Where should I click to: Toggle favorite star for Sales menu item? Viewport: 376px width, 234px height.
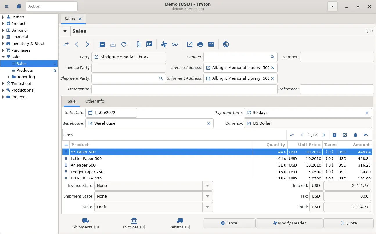coord(55,63)
